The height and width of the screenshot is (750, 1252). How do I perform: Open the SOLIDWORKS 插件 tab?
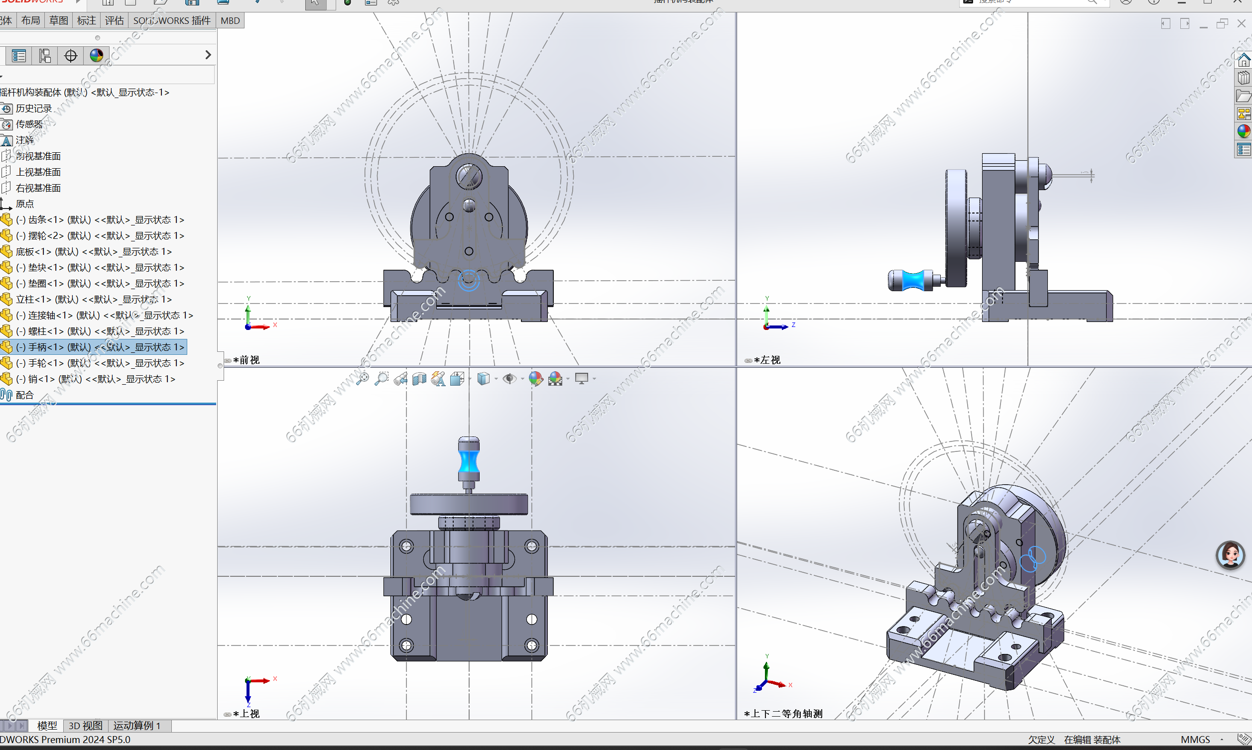[172, 21]
